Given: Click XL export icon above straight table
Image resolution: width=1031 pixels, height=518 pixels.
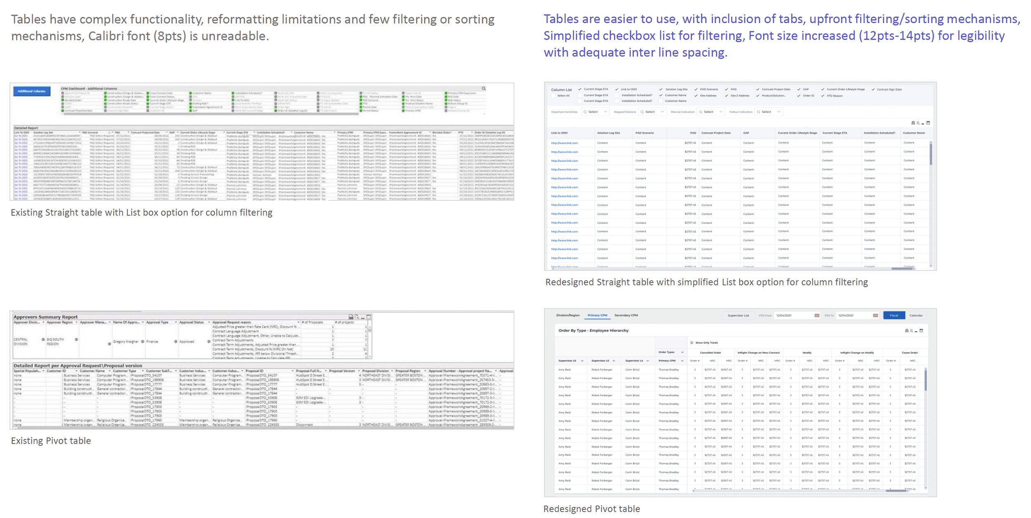Looking at the screenshot, I should coord(918,123).
